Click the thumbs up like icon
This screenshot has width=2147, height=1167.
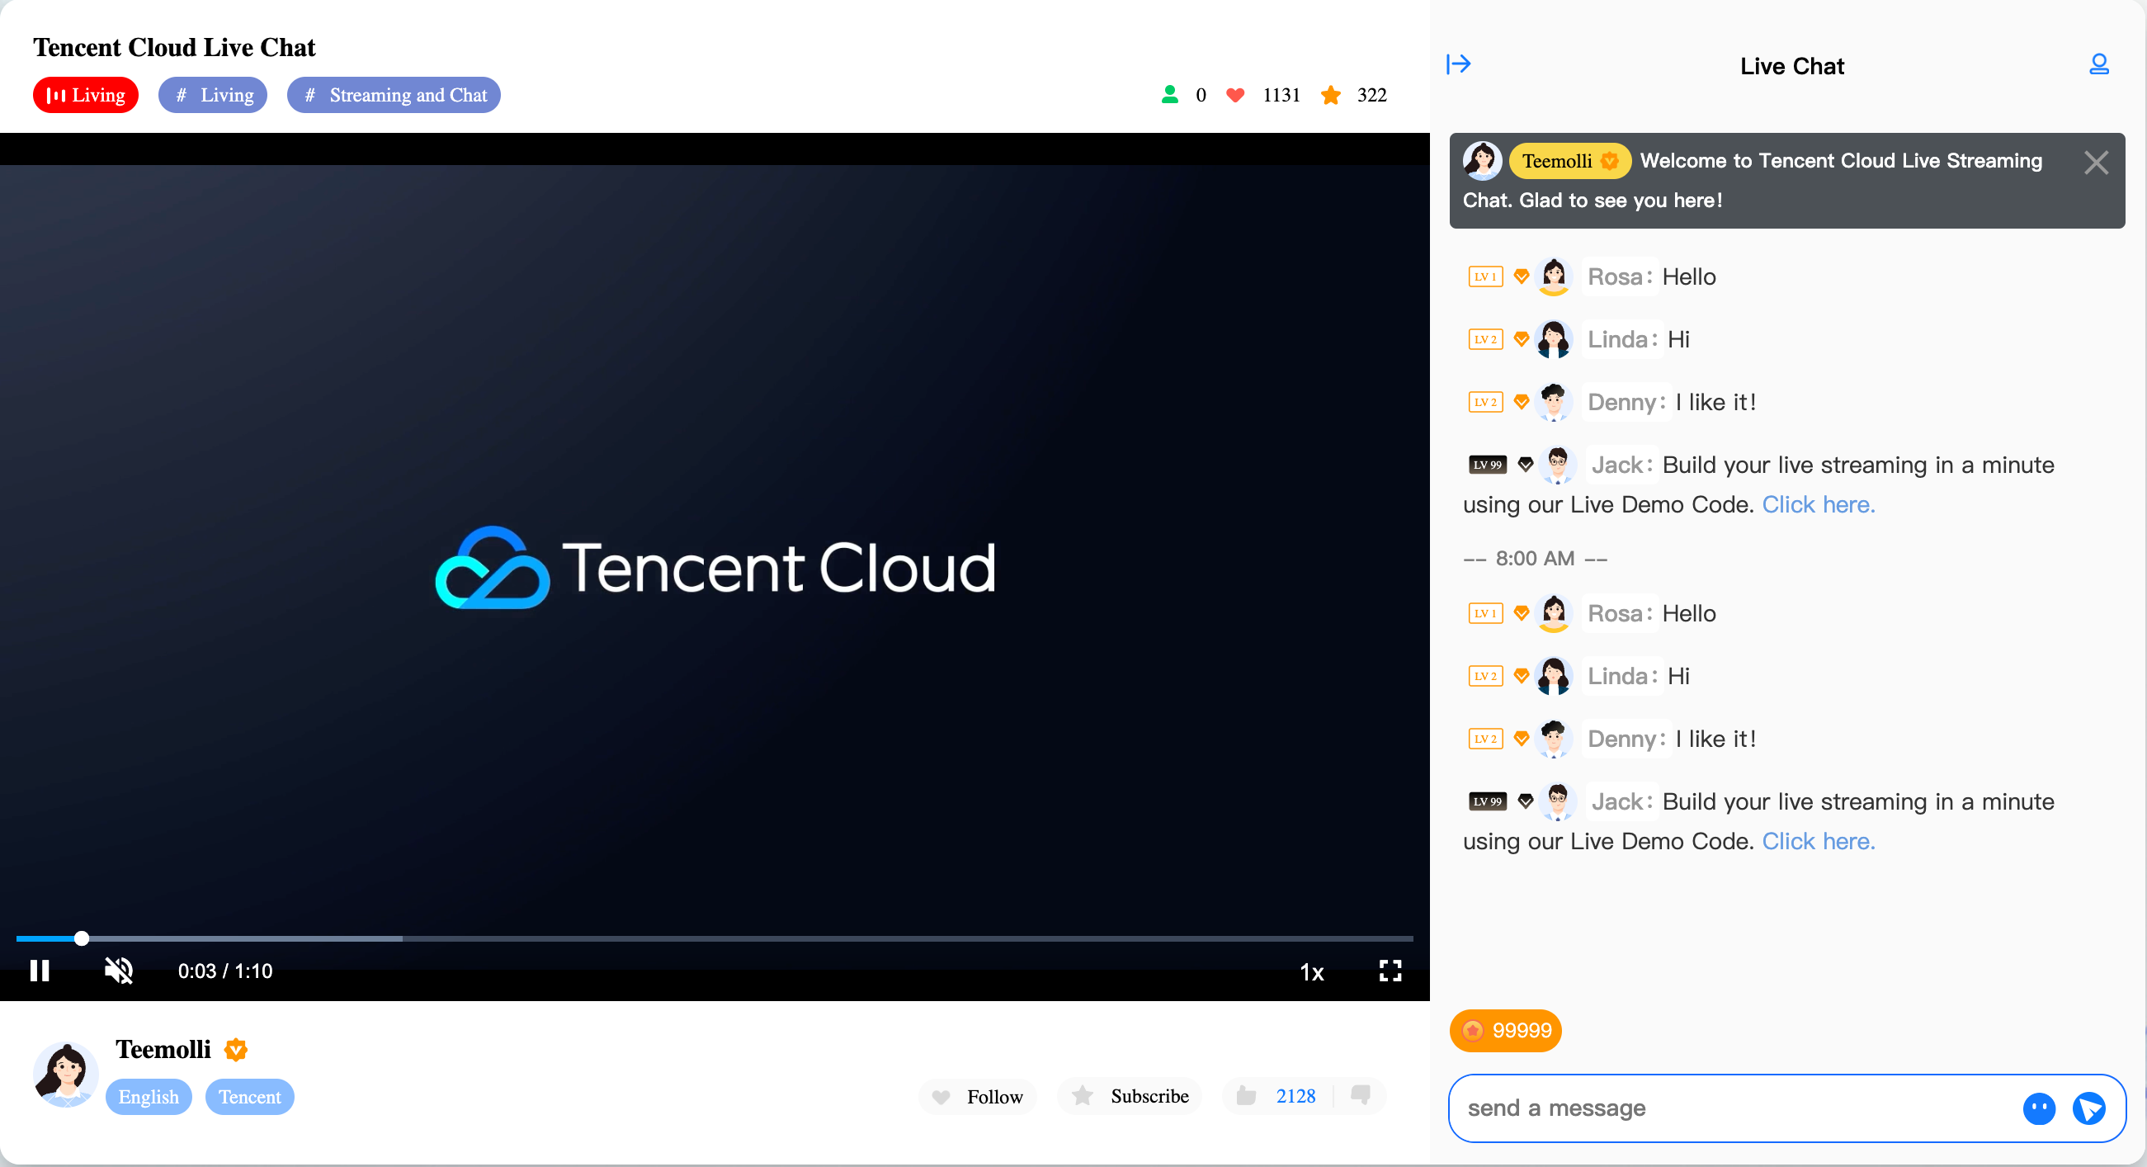click(x=1246, y=1095)
